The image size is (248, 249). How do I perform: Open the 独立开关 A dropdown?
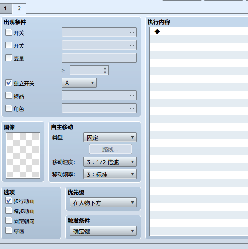pos(79,83)
